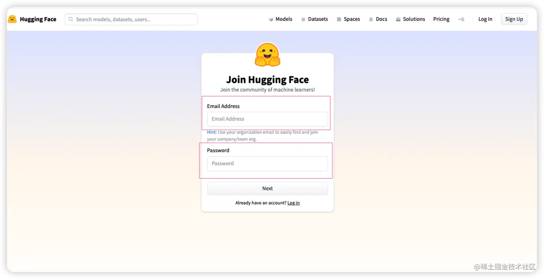Click the Log in link below Next
Viewport: 544px width, 279px height.
point(293,203)
